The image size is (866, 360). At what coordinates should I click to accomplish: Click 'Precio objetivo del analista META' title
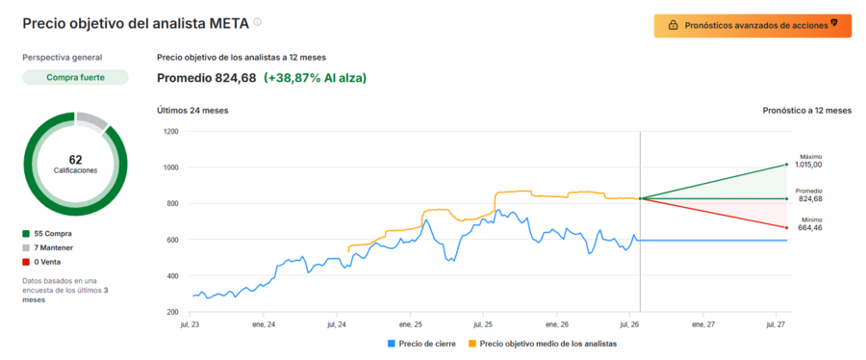coord(136,24)
